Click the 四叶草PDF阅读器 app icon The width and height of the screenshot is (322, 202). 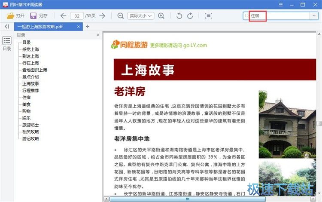pos(5,5)
